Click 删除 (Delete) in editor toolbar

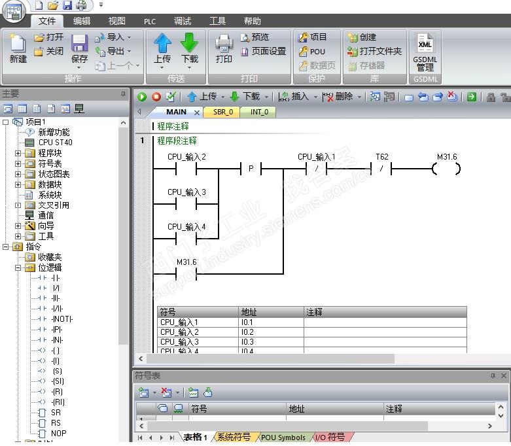[x=338, y=96]
